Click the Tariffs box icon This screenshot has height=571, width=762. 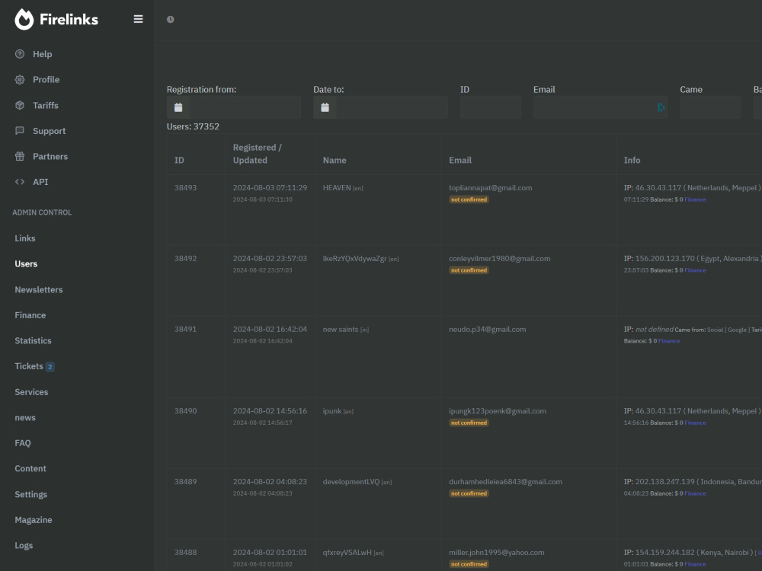tap(20, 105)
